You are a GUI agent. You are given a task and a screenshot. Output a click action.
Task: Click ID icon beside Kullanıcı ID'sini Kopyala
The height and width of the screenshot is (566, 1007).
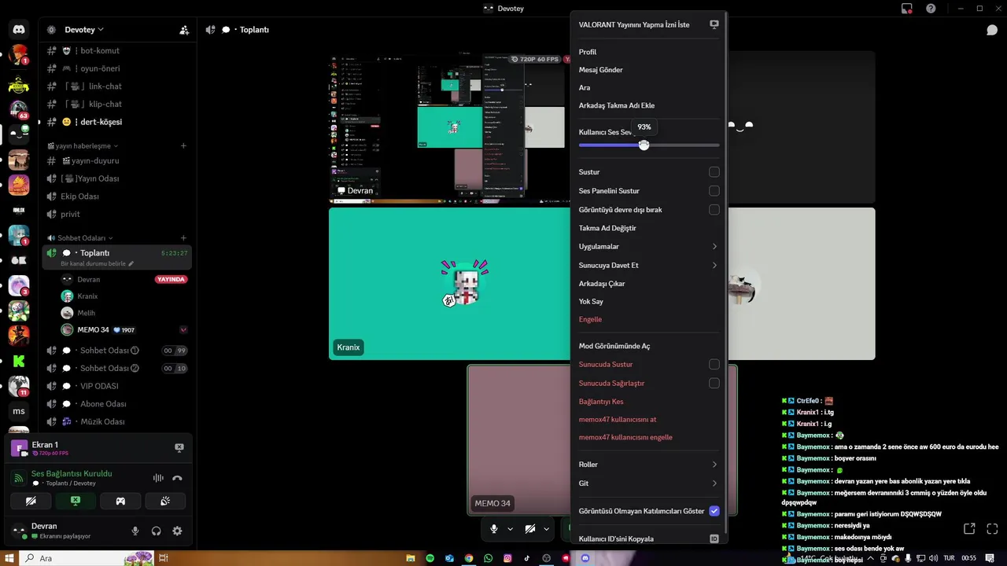click(x=714, y=539)
